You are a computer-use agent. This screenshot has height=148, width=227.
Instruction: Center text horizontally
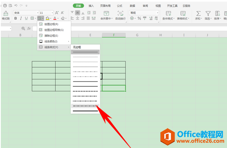point(78,18)
